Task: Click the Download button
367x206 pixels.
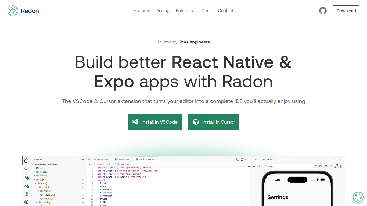Action: tap(346, 11)
